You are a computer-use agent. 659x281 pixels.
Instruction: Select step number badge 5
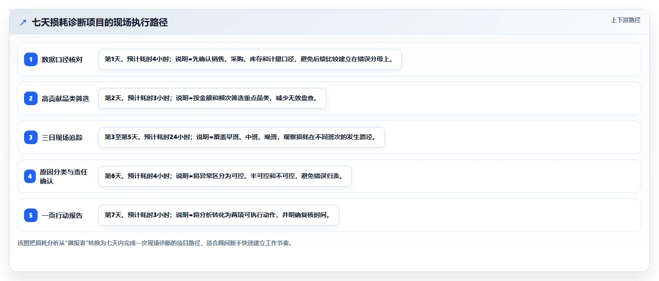[31, 215]
